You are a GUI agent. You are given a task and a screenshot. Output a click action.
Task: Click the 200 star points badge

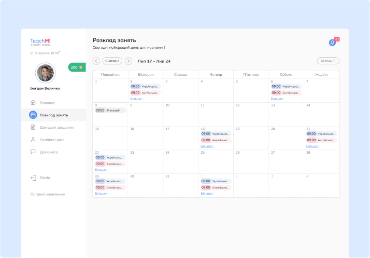tap(77, 67)
